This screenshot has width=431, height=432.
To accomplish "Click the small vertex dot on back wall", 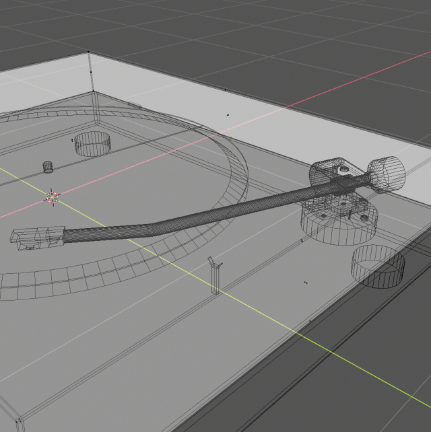I will [228, 115].
